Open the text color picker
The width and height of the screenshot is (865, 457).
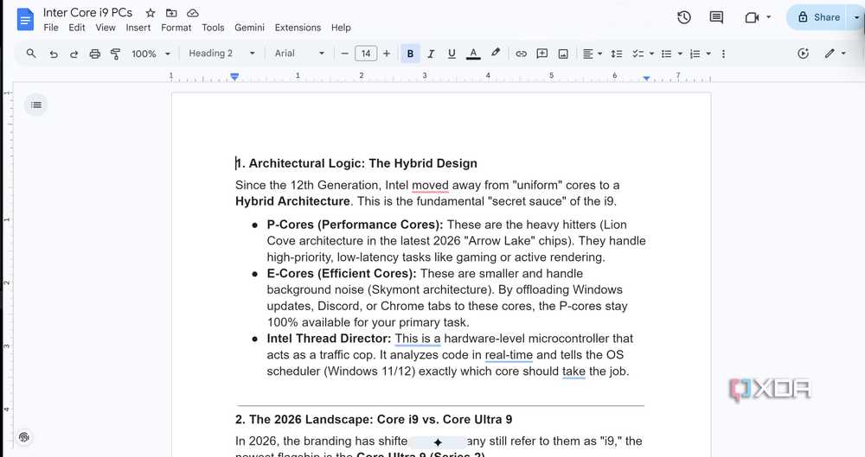tap(473, 54)
